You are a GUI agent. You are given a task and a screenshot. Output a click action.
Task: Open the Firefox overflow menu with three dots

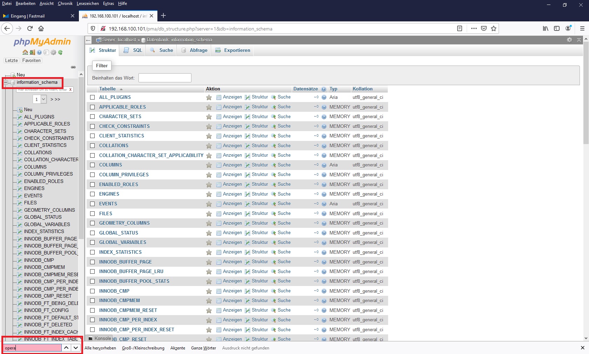tap(474, 29)
